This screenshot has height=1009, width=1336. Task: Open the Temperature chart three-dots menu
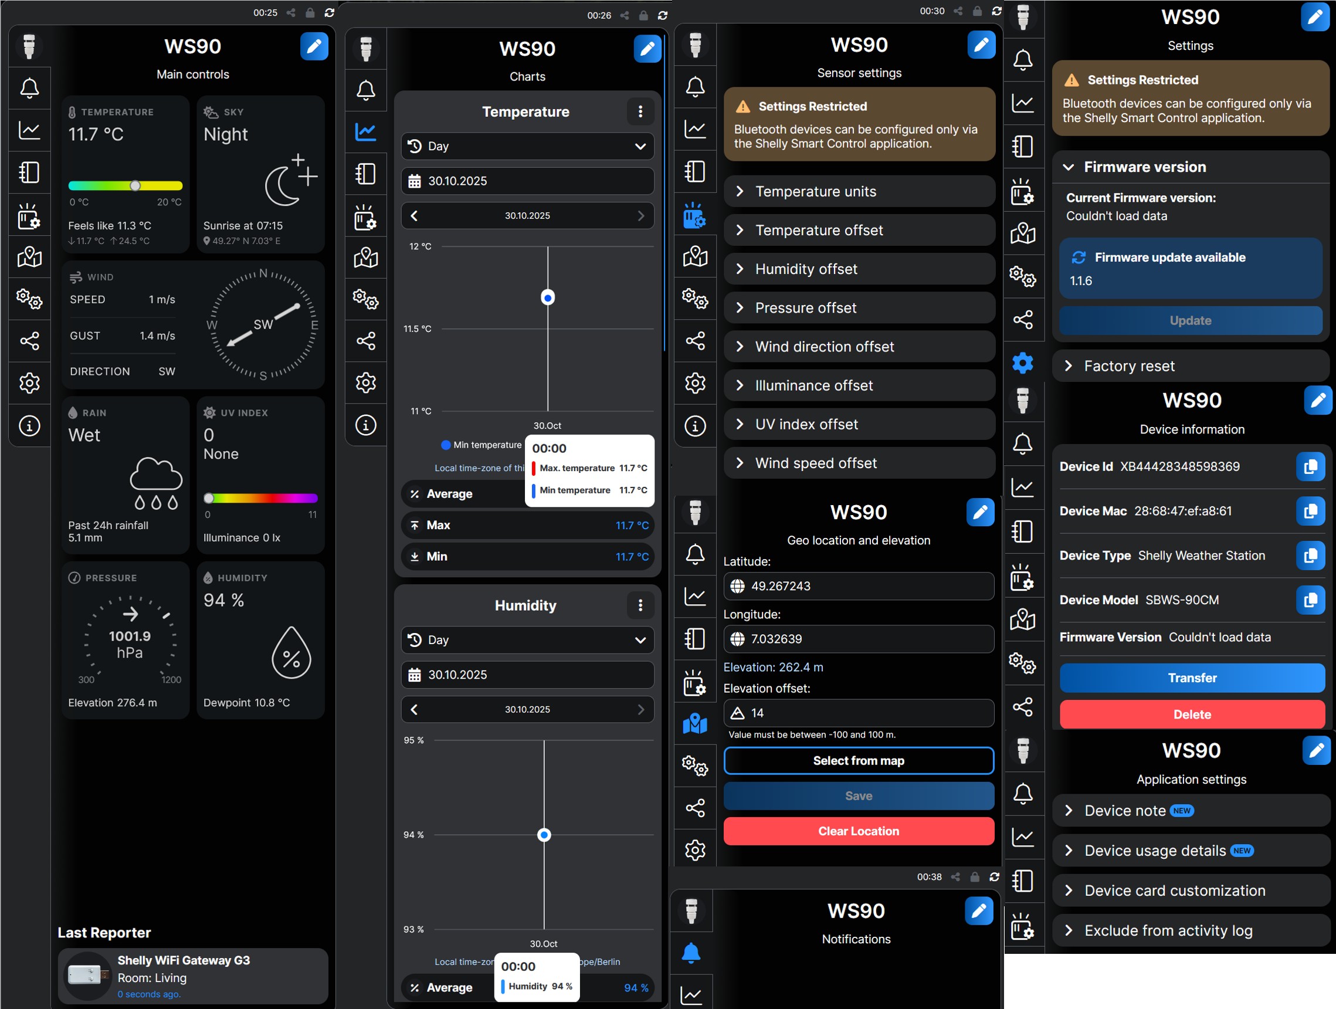click(x=640, y=112)
